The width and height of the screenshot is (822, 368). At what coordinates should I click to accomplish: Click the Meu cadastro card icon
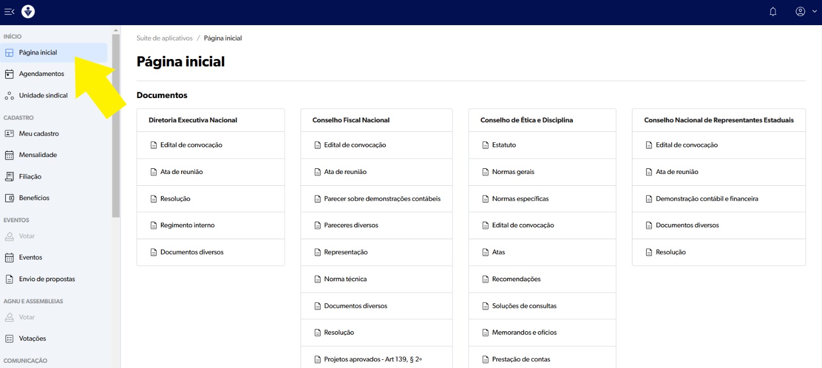click(9, 133)
